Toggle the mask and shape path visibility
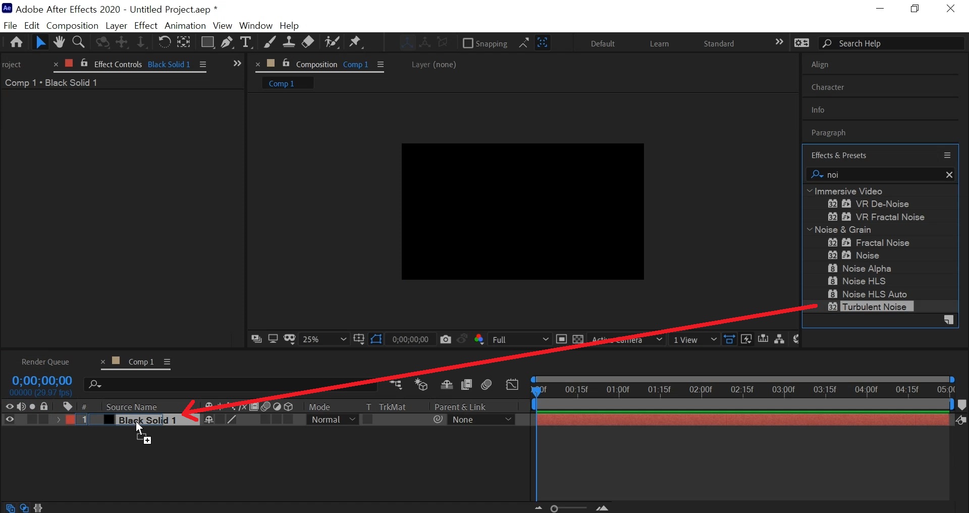Screen dimensions: 969x513 [376, 339]
